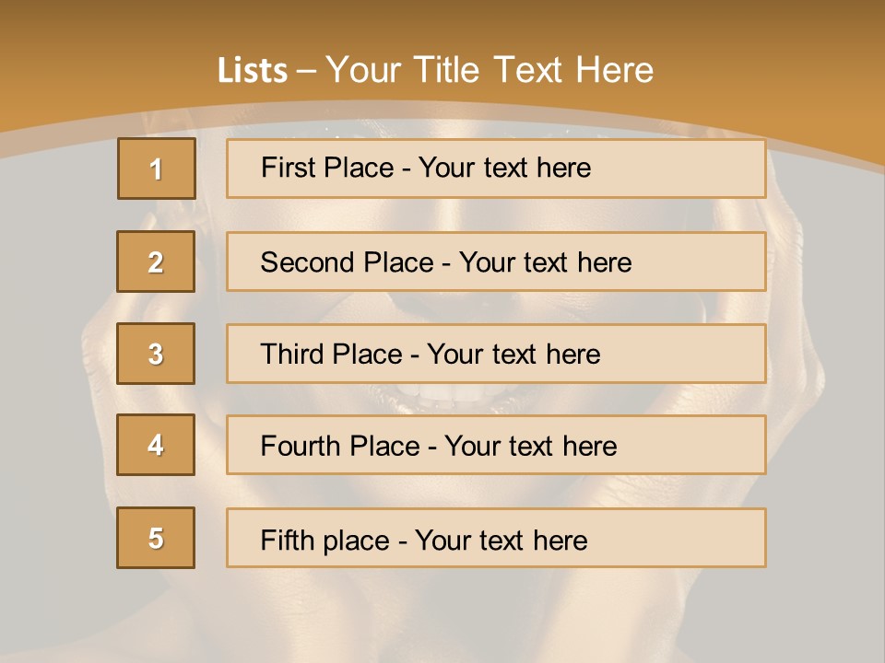Click the number 1 box
This screenshot has width=885, height=663.
(x=157, y=169)
